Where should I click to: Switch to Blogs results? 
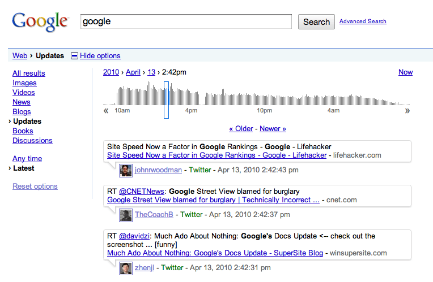pos(22,112)
